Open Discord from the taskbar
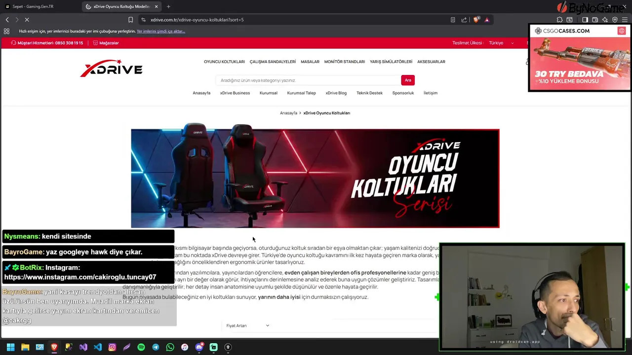Image resolution: width=632 pixels, height=355 pixels. (199, 347)
